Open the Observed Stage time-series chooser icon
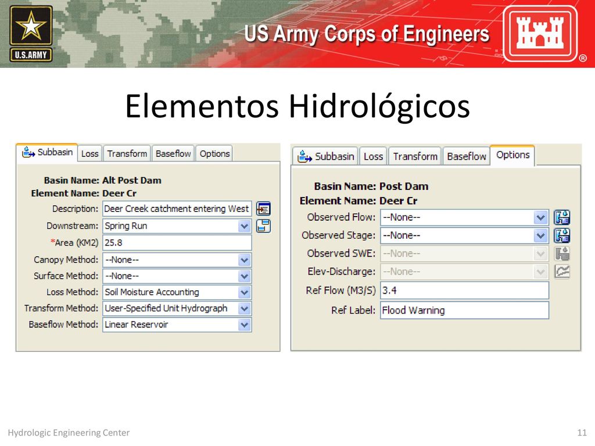The image size is (595, 446). point(562,236)
